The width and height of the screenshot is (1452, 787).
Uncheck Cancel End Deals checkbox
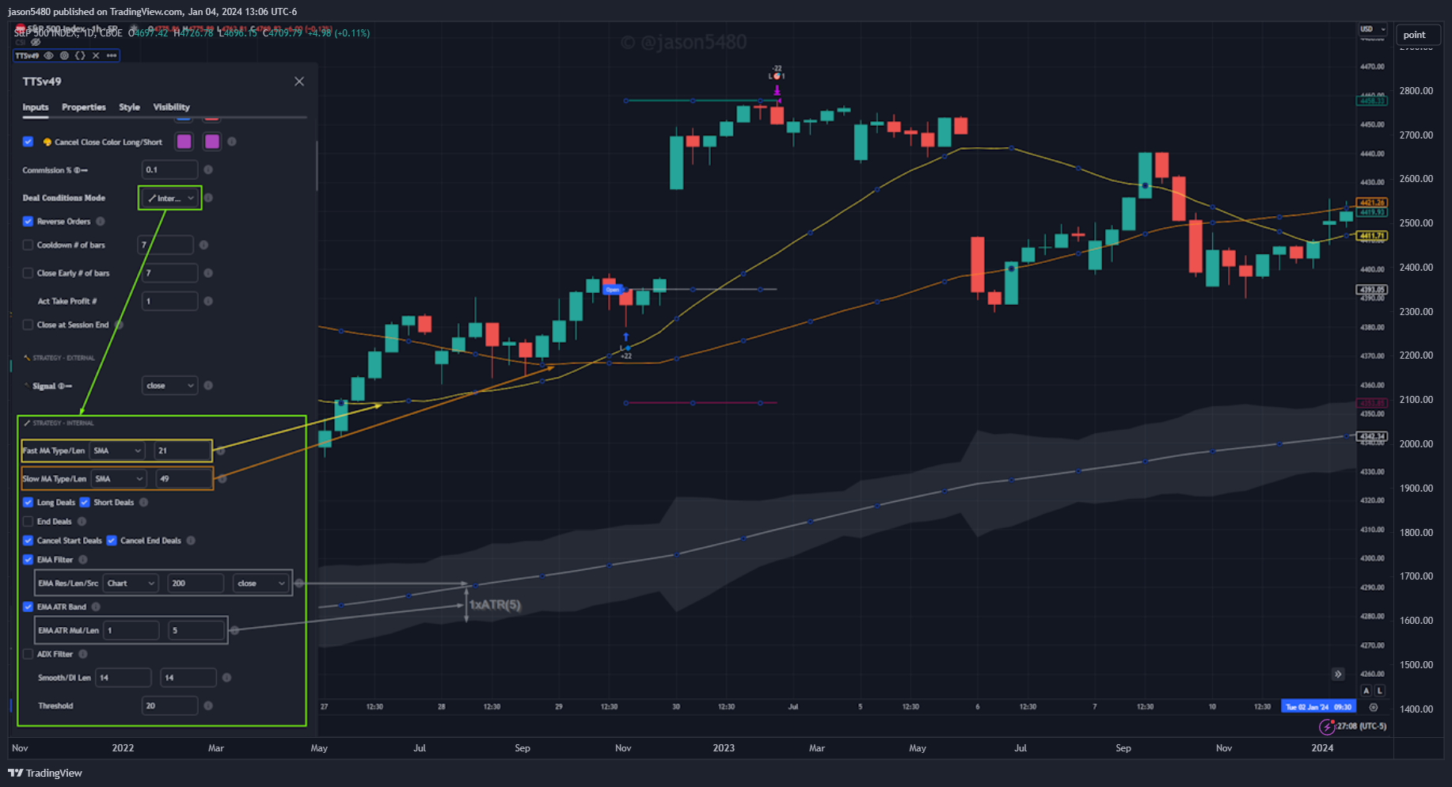[x=112, y=541]
